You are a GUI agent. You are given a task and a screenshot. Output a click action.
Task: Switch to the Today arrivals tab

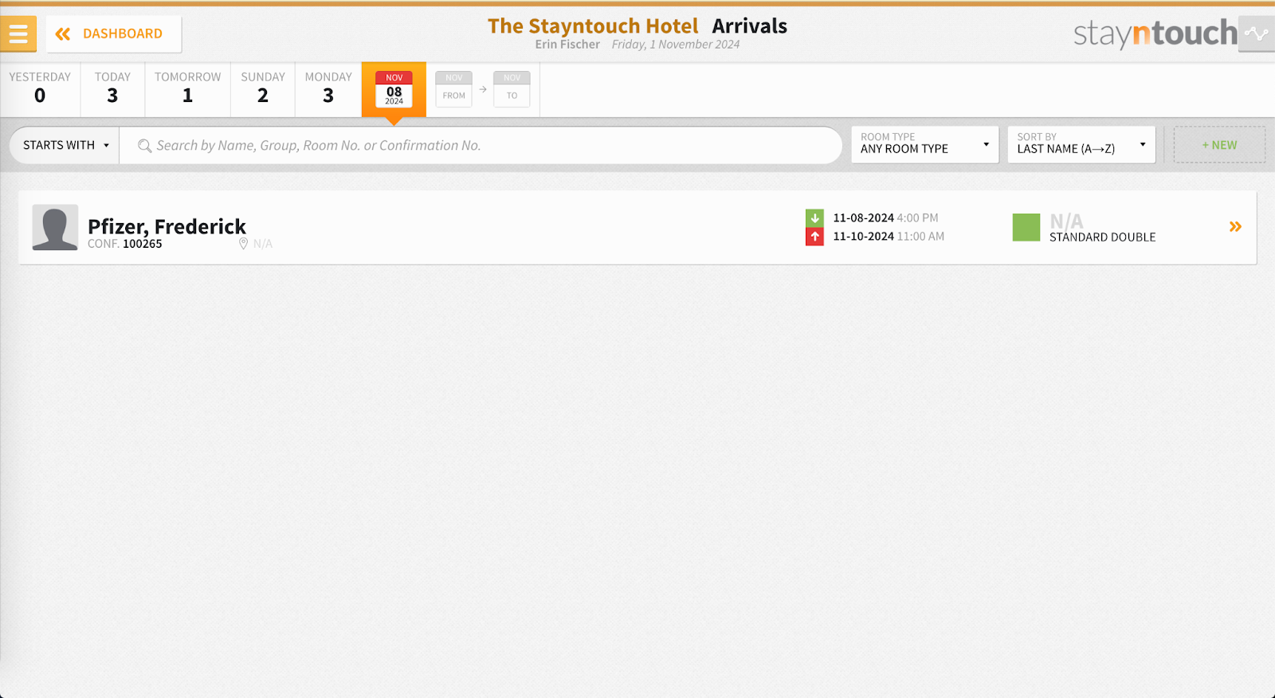tap(112, 89)
